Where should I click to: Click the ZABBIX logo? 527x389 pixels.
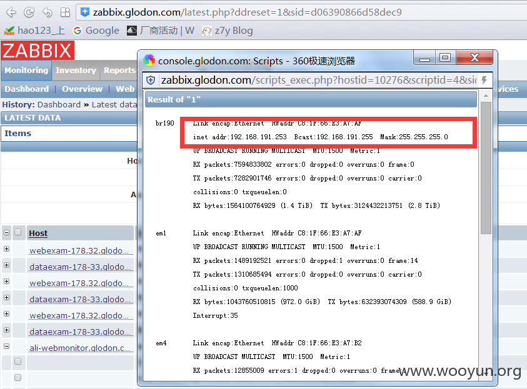tap(38, 51)
